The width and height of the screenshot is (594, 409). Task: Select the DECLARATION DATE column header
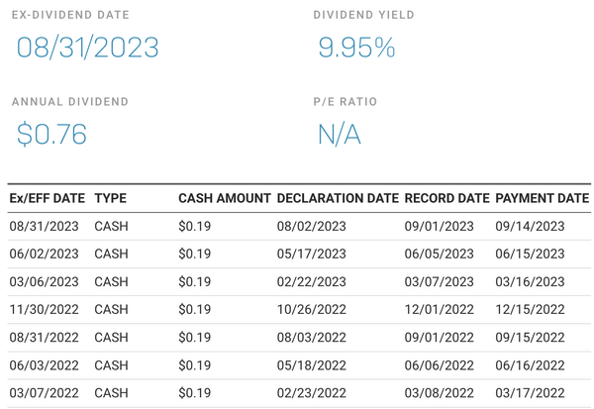(x=338, y=198)
